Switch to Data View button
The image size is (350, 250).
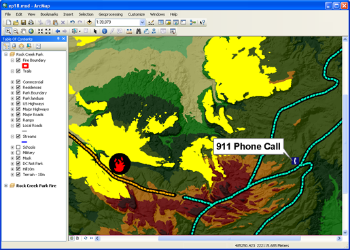click(x=72, y=238)
